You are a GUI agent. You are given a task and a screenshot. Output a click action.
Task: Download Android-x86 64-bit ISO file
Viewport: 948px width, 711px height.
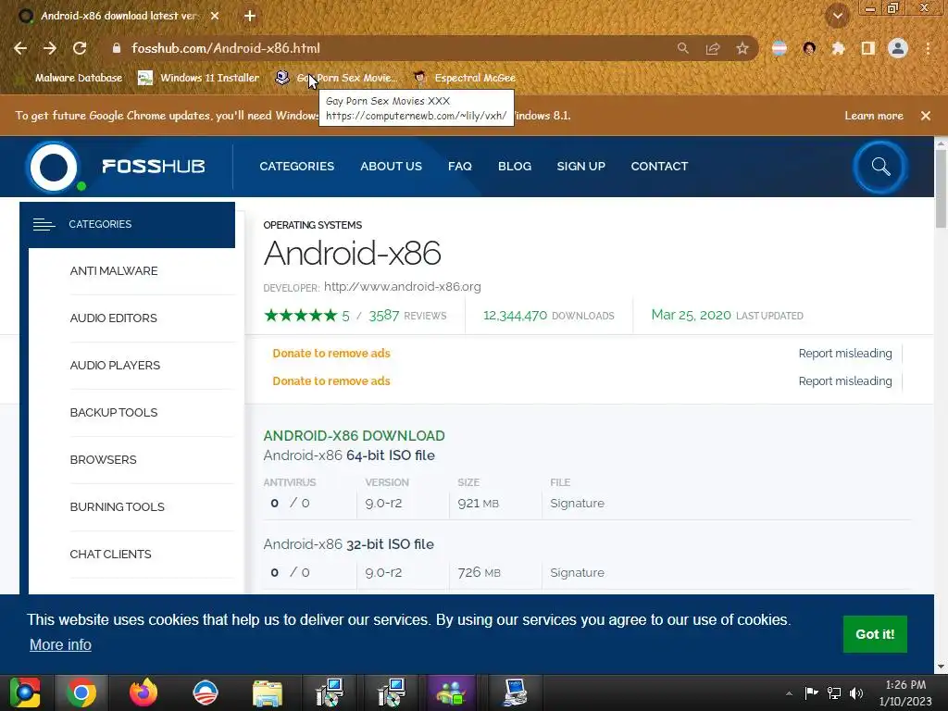[x=349, y=455]
